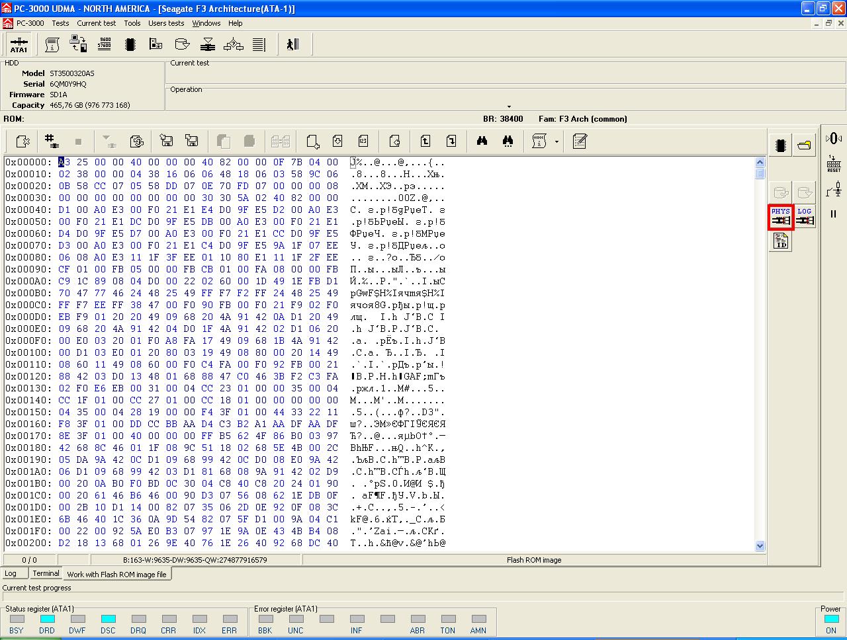Click the hex view scrollbar thumb
Image resolution: width=847 pixels, height=640 pixels.
pos(760,173)
